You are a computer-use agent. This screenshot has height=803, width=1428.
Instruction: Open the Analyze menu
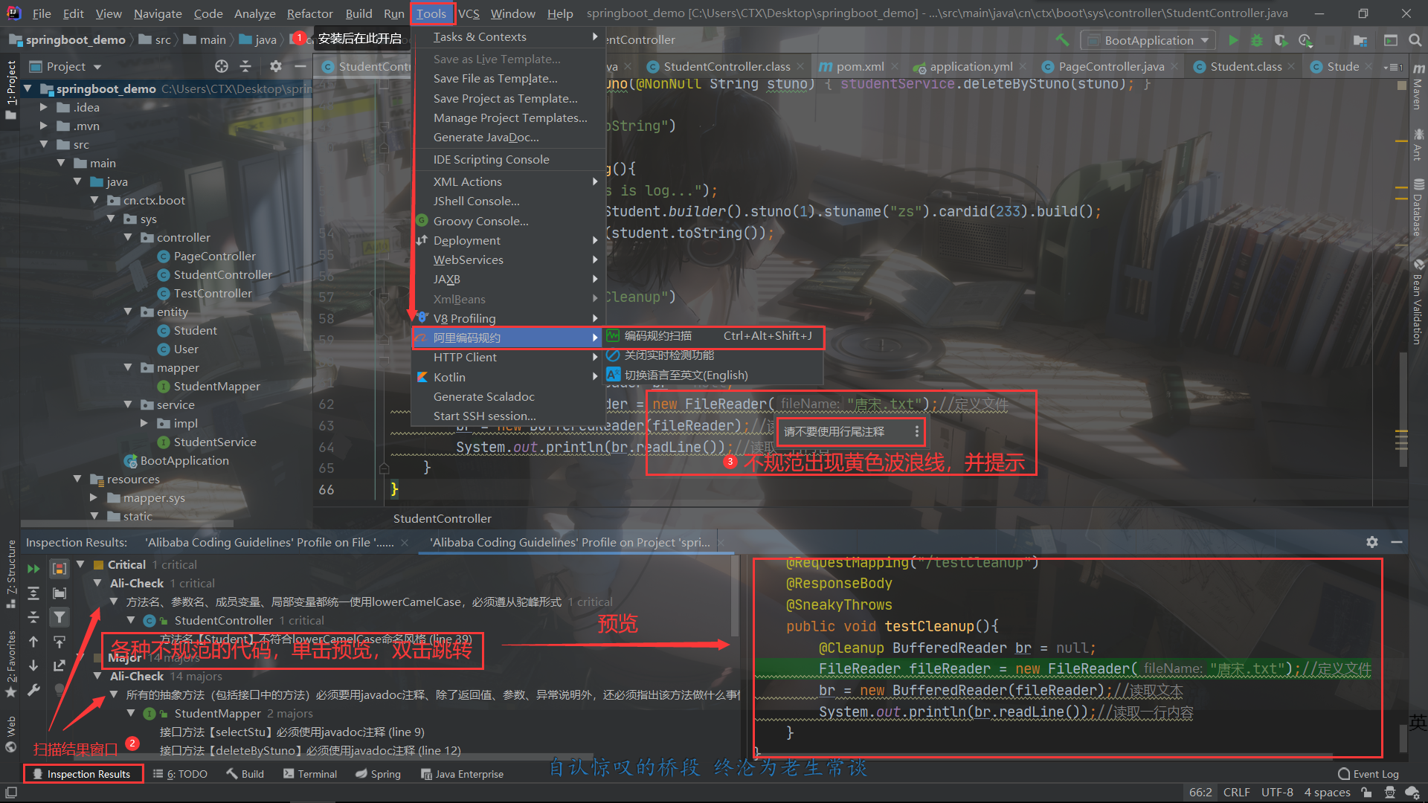pos(254,13)
